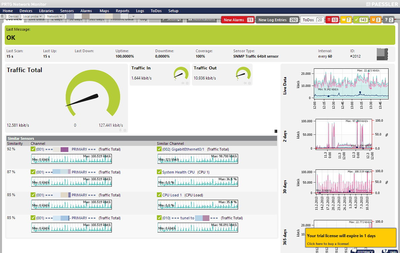Pin the Traffic Total gauge

tap(121, 130)
